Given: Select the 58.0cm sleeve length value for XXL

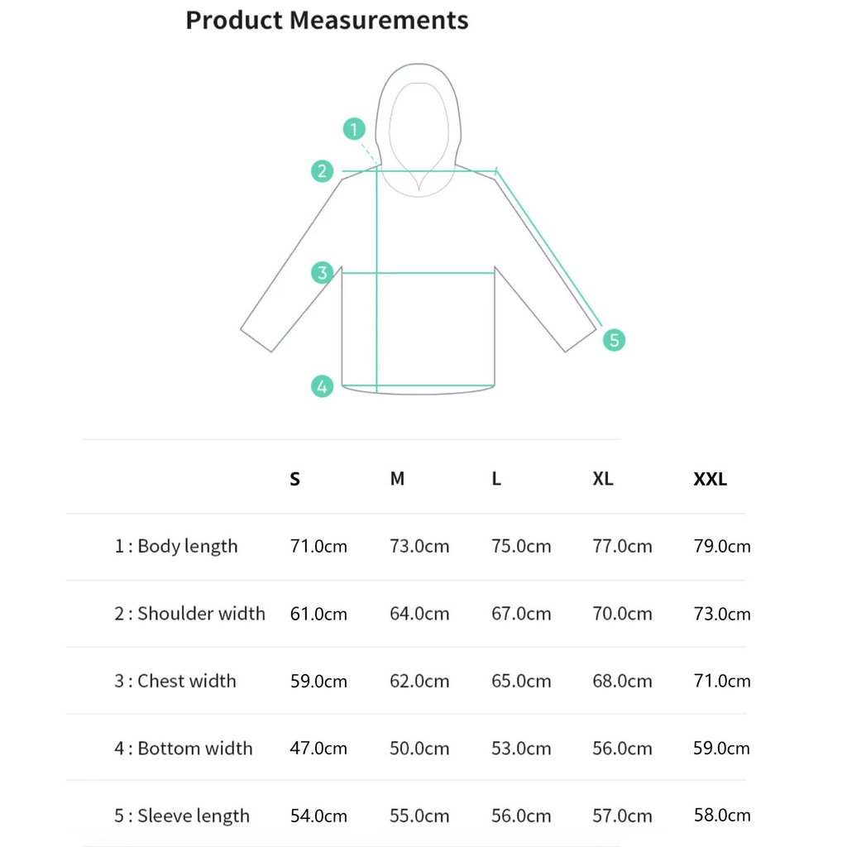Looking at the screenshot, I should coord(721,816).
